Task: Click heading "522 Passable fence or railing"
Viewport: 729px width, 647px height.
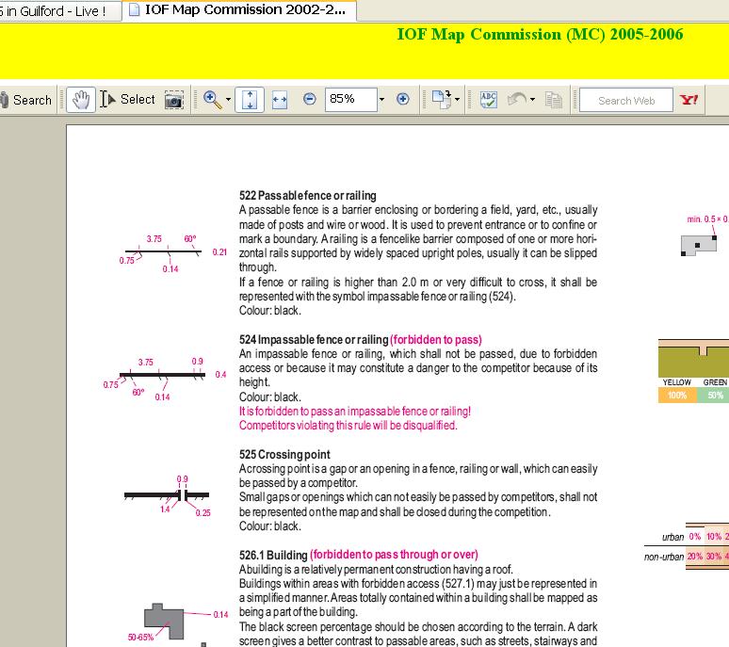Action: coord(307,195)
